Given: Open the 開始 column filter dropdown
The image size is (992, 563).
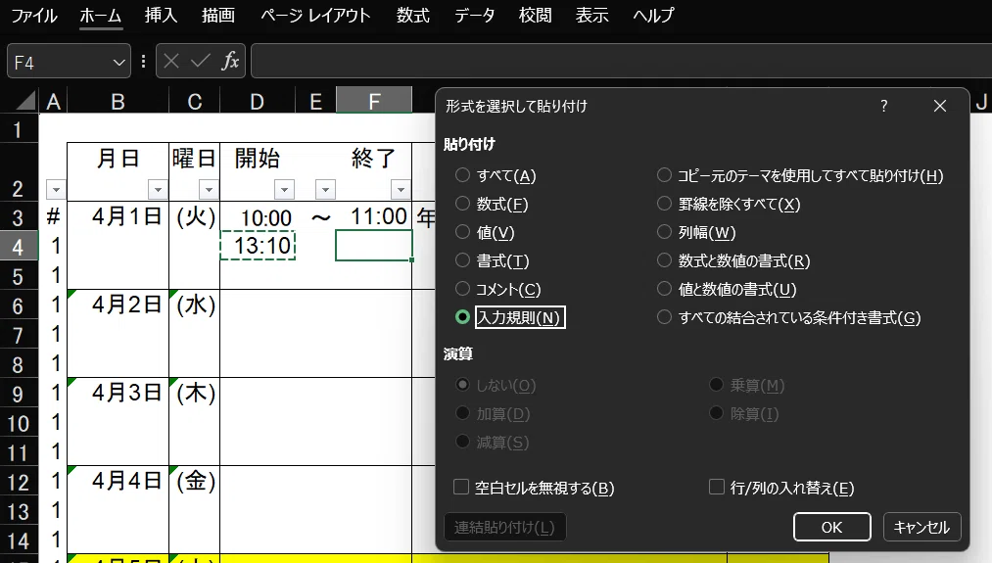Looking at the screenshot, I should tap(284, 189).
